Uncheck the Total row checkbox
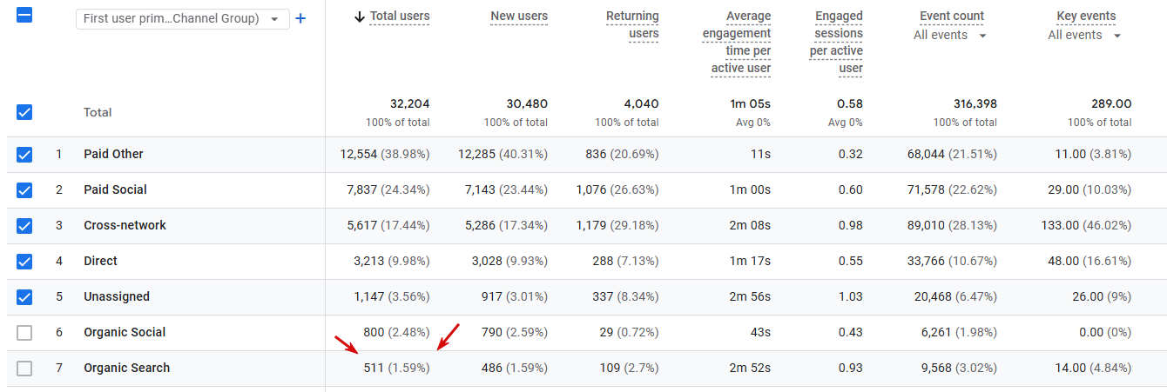Screen dimensions: 1167x392 click(24, 112)
